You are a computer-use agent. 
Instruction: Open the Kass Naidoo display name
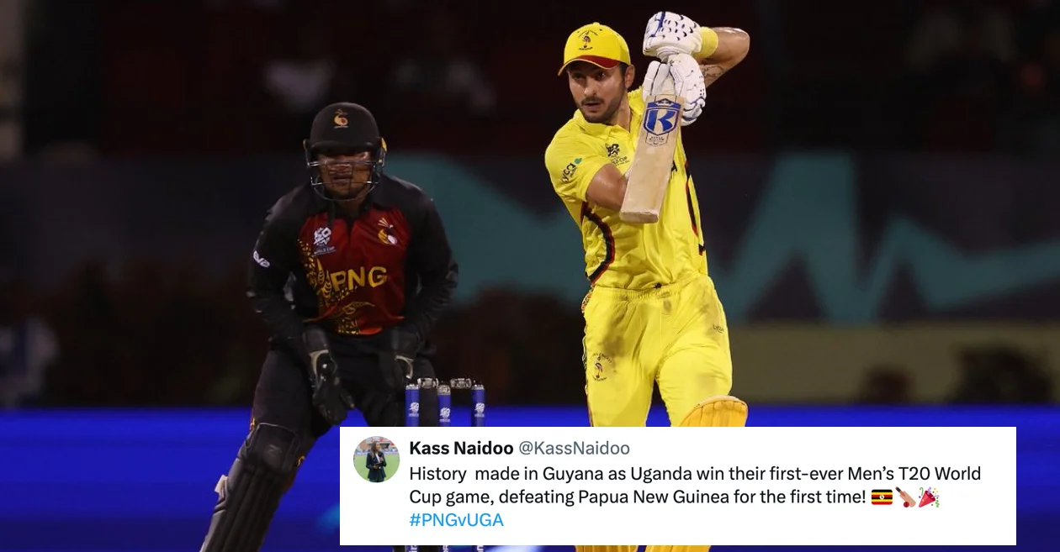pyautogui.click(x=460, y=449)
